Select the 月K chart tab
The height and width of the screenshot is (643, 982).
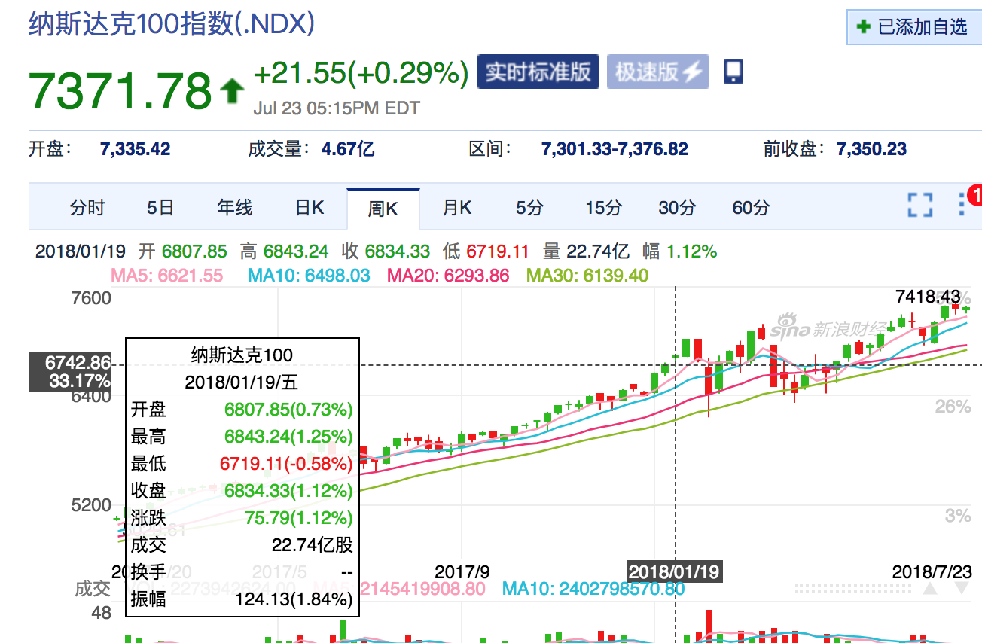coord(456,208)
